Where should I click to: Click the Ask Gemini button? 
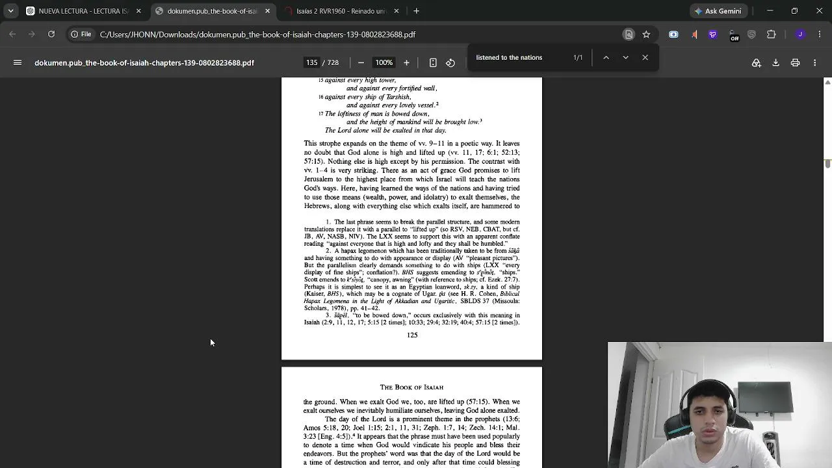coord(718,11)
